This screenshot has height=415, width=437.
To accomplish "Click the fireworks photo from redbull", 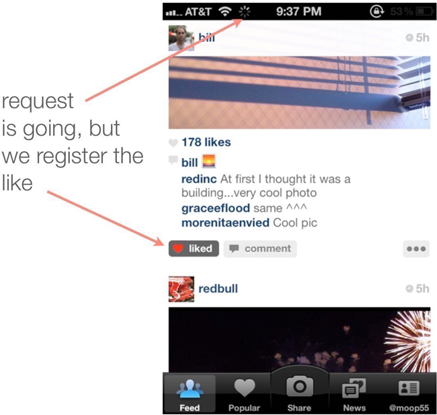I will tap(299, 340).
